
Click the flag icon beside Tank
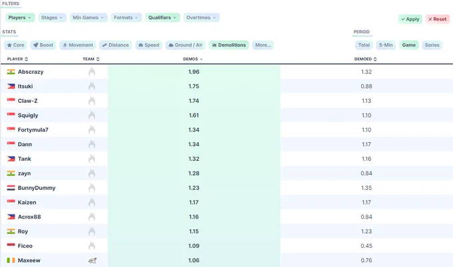point(11,159)
